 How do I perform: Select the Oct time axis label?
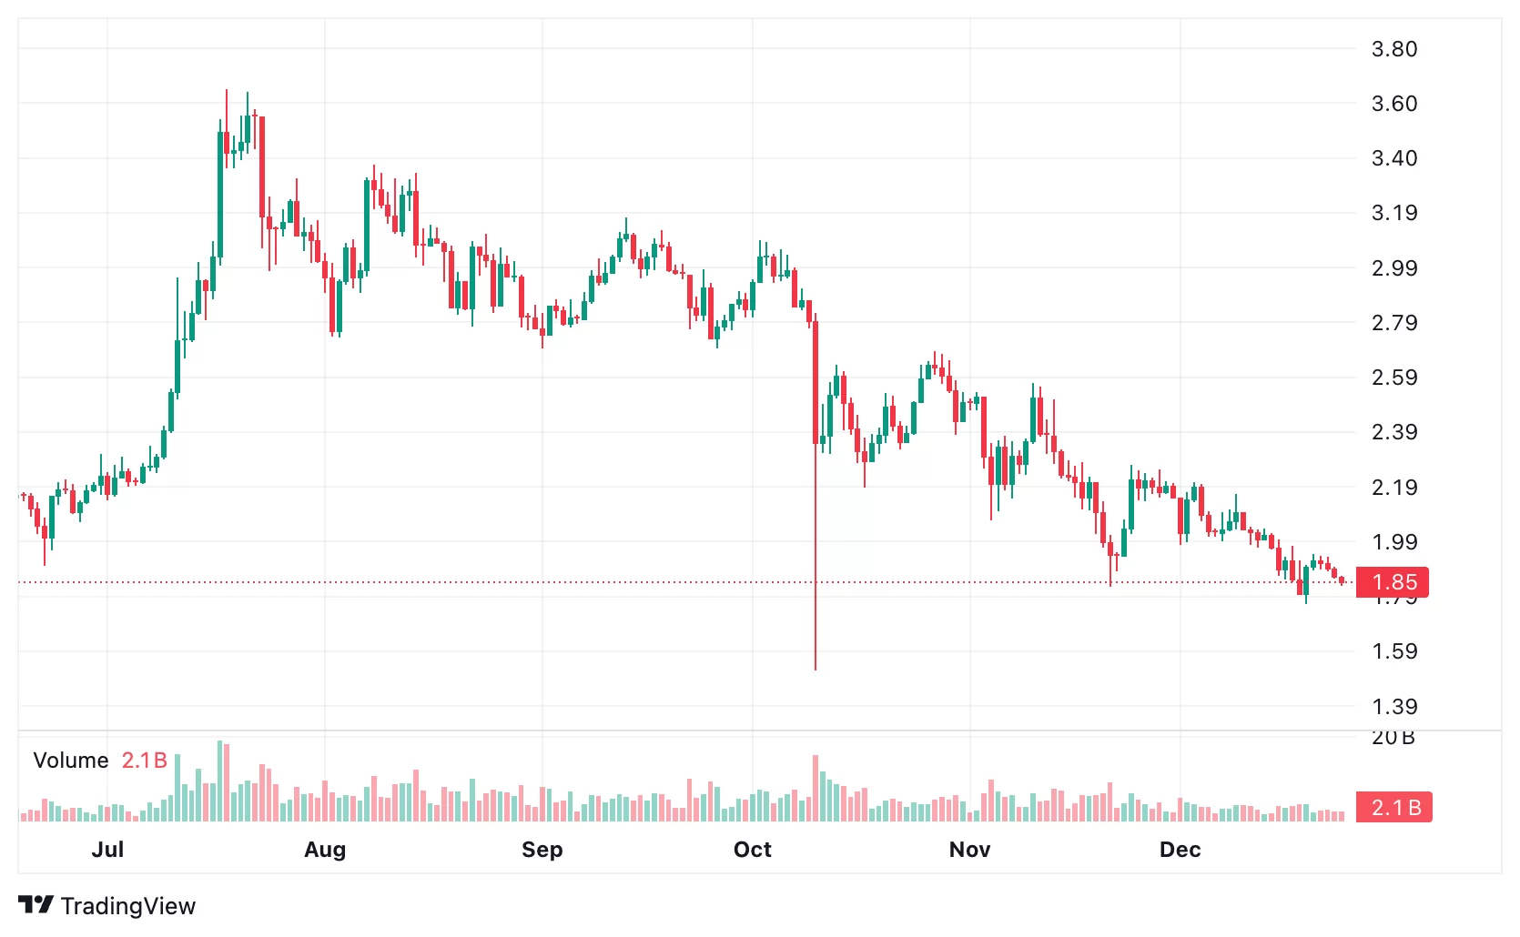coord(753,850)
